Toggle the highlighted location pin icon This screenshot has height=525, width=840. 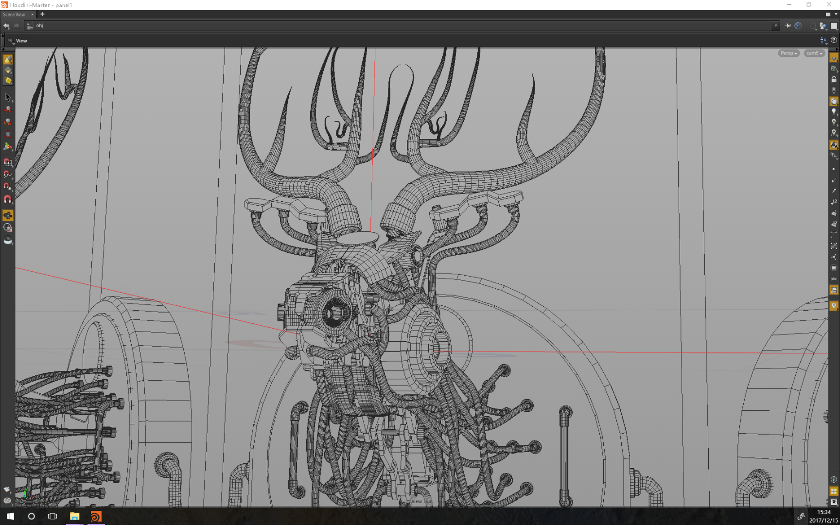[834, 306]
